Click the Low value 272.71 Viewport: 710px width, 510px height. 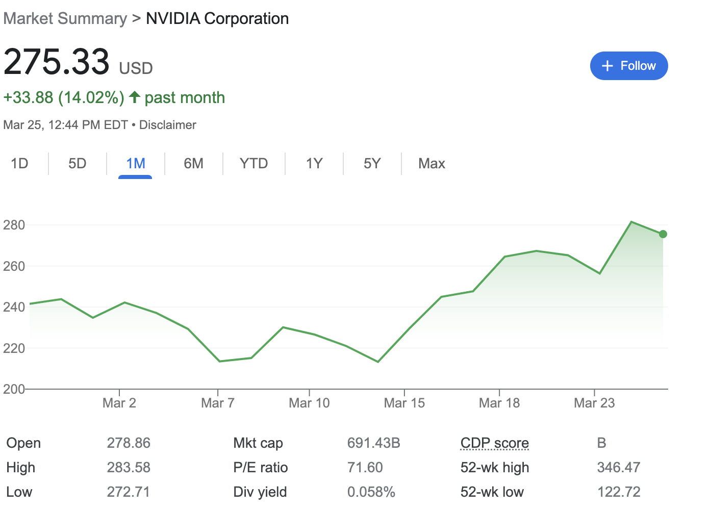(x=129, y=492)
